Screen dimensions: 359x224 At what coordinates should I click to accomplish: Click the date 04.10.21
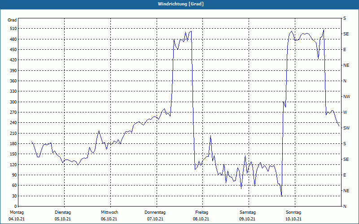[x=17, y=219]
